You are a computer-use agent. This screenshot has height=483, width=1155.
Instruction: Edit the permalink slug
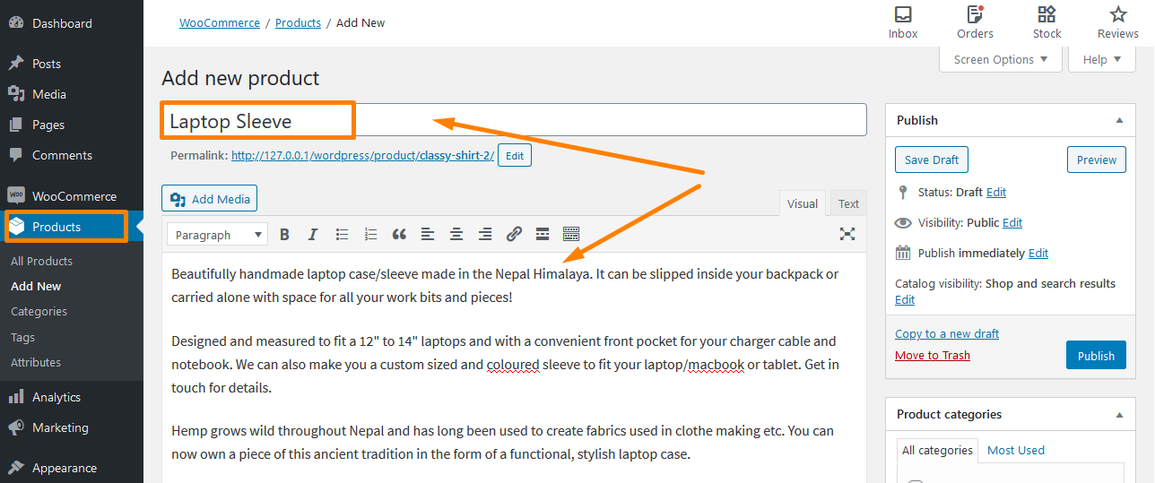515,155
